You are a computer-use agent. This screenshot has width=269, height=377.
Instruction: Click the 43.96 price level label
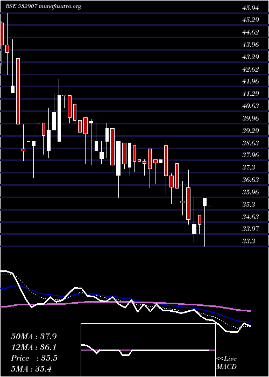click(251, 44)
